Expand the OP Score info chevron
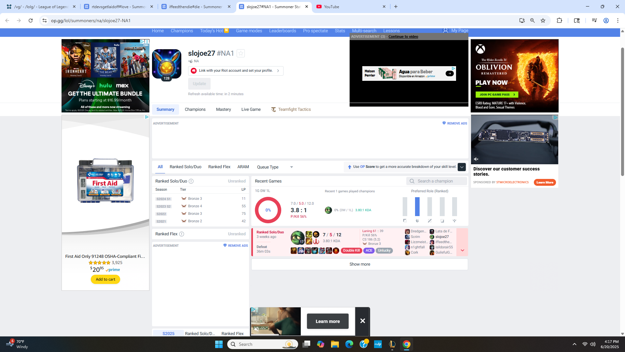625x352 pixels. click(462, 167)
